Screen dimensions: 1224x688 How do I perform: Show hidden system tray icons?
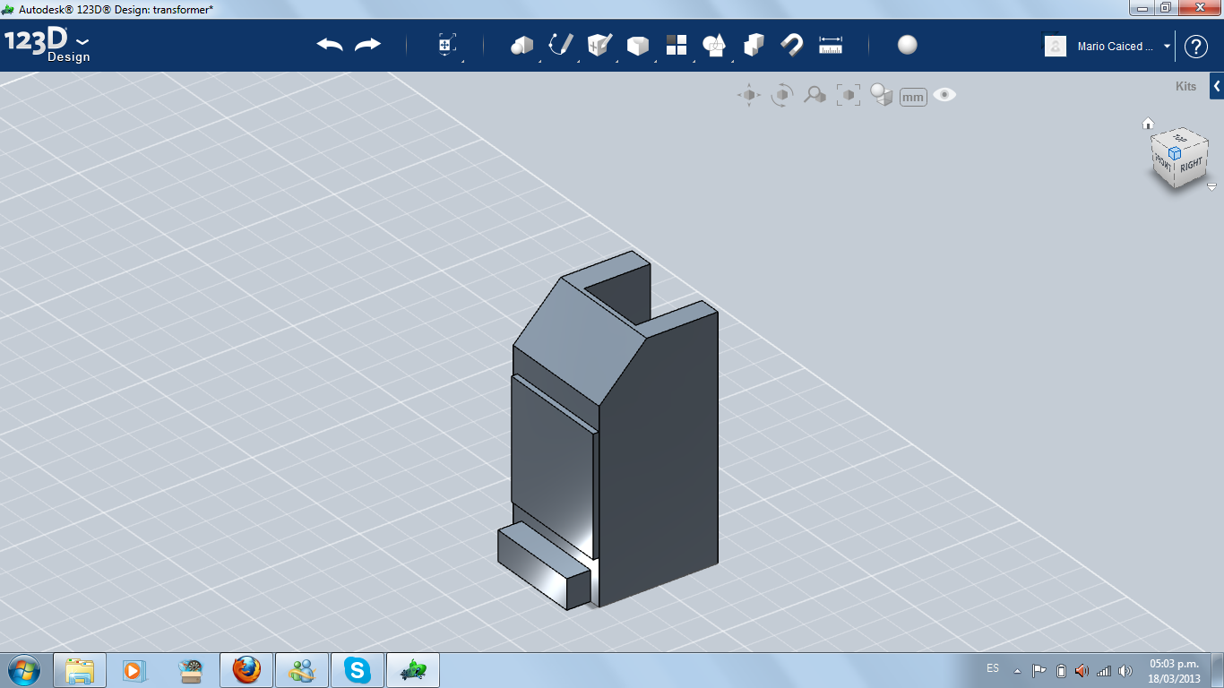pos(1017,671)
